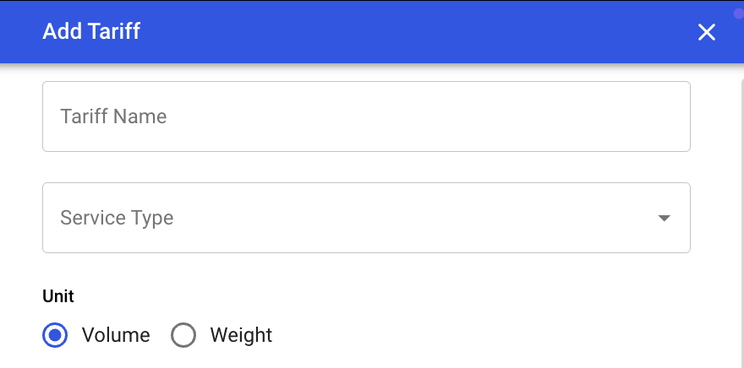Click the Volume option label text
Viewport: 744px width, 368px height.
(116, 335)
